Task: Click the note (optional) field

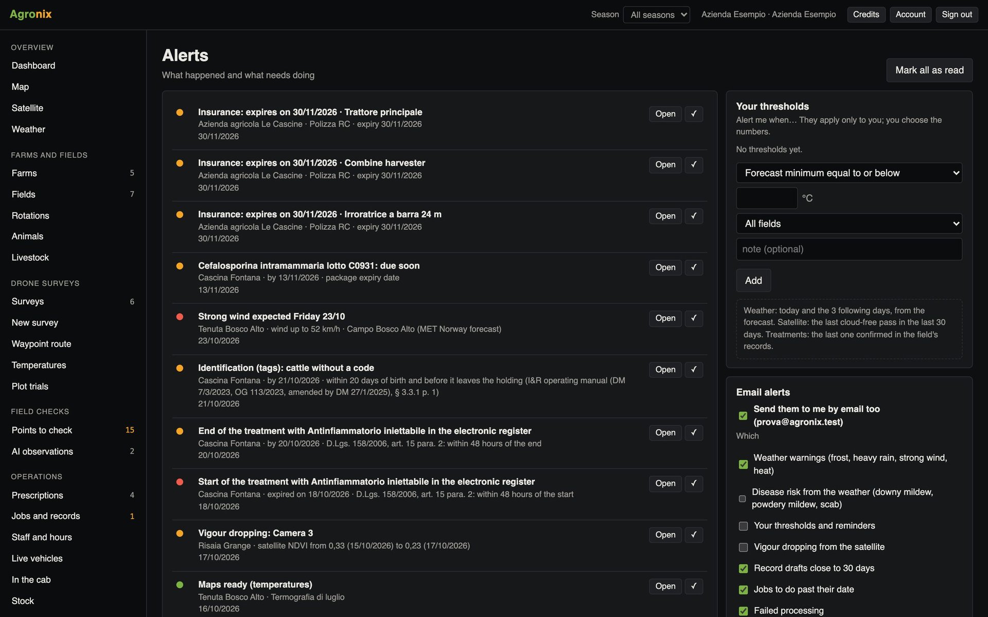Action: 849,249
